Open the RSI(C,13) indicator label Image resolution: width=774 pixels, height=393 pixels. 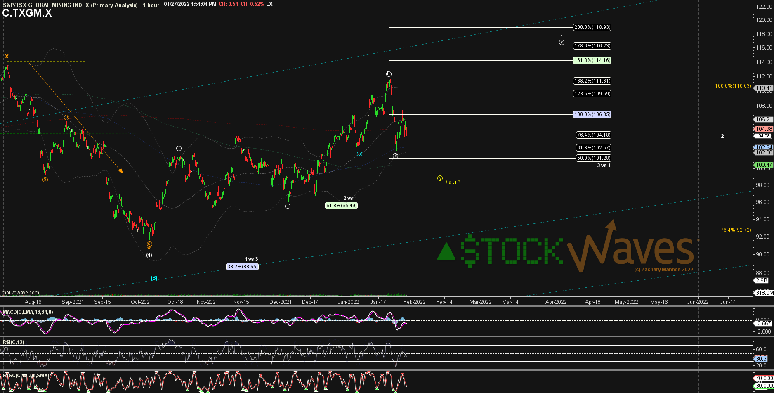point(13,342)
